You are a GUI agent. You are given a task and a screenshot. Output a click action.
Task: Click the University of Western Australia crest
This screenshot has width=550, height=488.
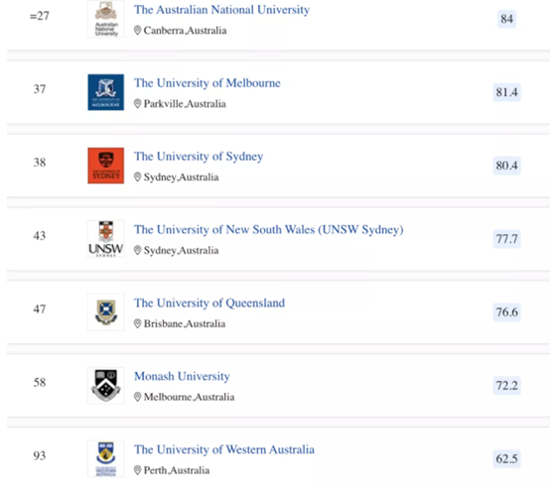point(106,458)
